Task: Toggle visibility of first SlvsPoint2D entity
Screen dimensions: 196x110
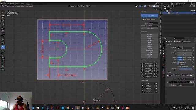Action: click(x=142, y=64)
